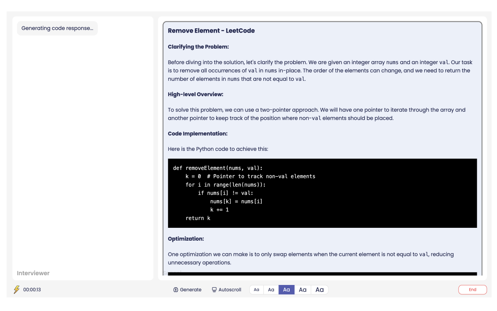Expand the Optimization section heading
The width and height of the screenshot is (497, 311).
click(186, 239)
